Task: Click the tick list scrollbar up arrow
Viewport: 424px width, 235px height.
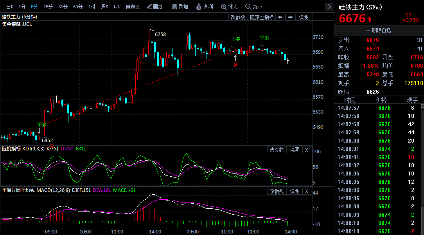Action: (422, 107)
